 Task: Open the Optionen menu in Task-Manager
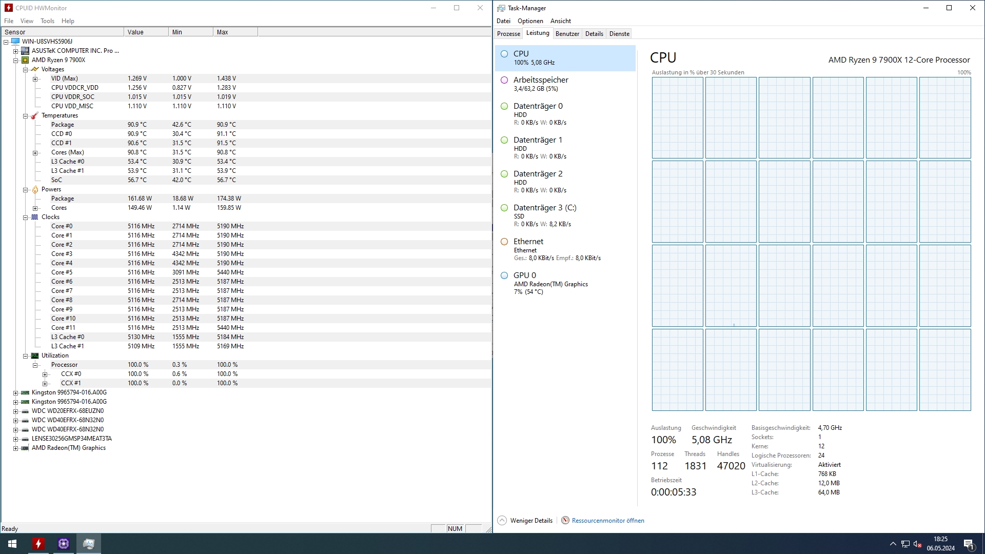(x=530, y=21)
